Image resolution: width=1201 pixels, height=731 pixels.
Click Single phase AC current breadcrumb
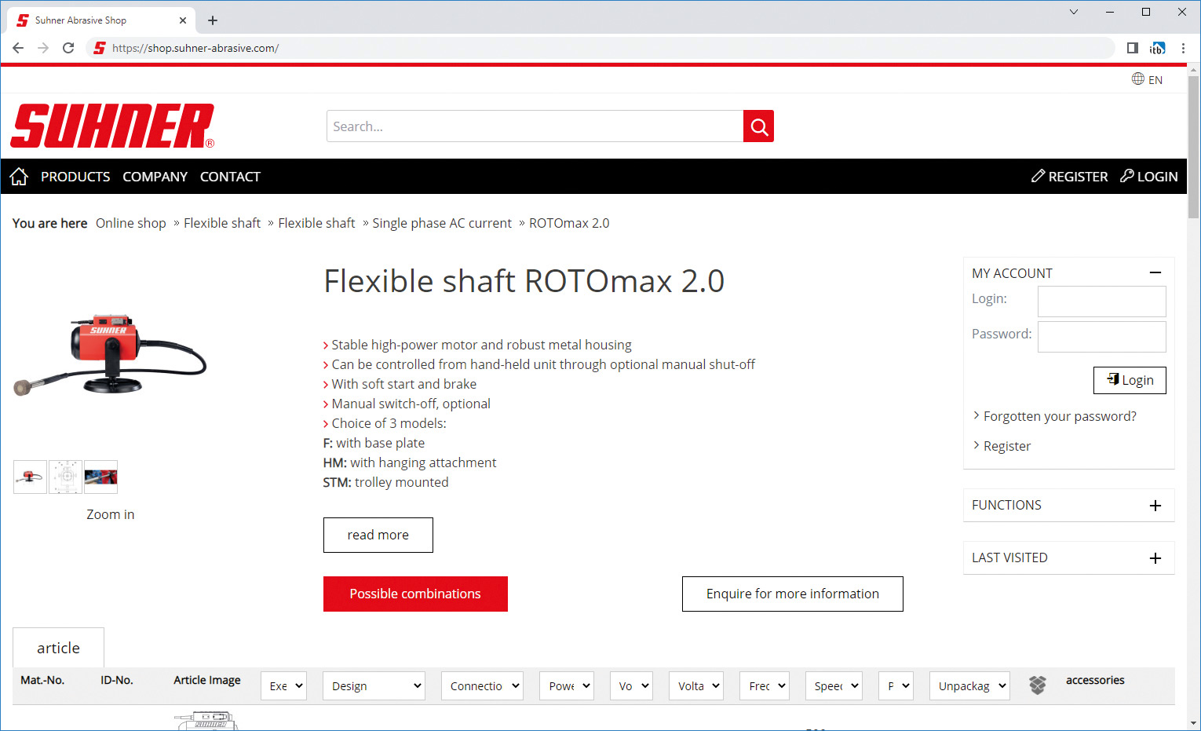(442, 223)
